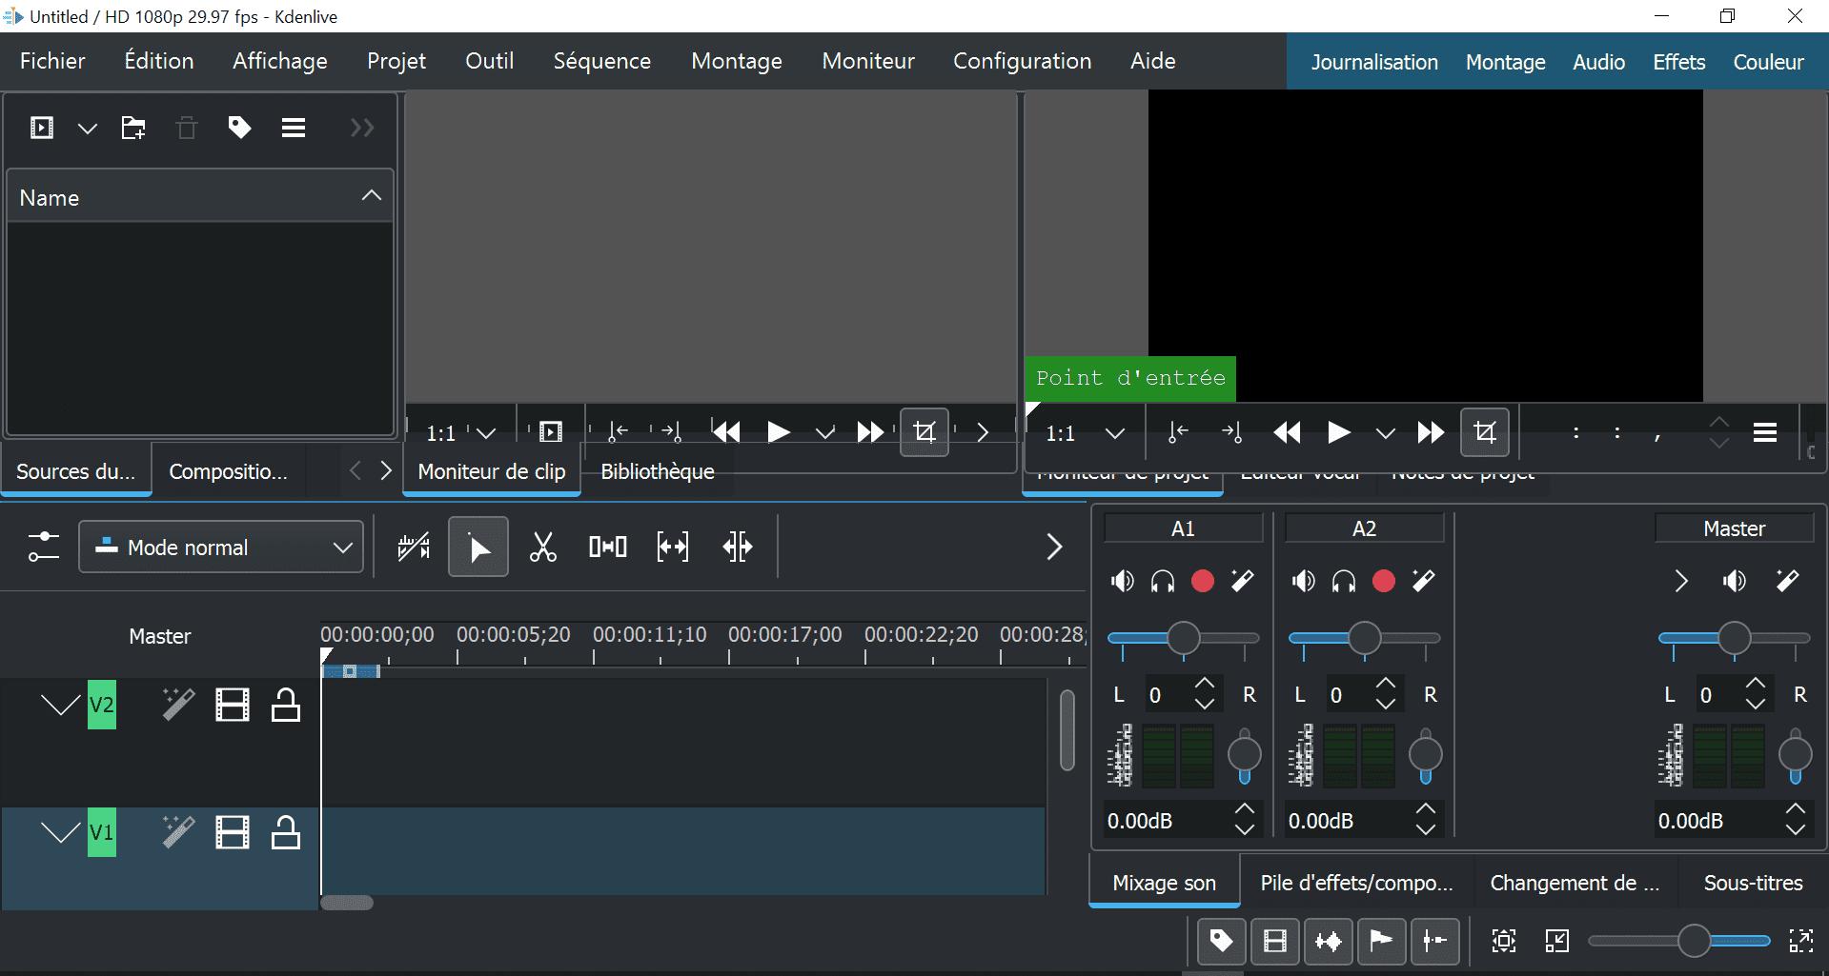Click the effects wand icon on track V1
This screenshot has height=976, width=1829.
click(177, 831)
